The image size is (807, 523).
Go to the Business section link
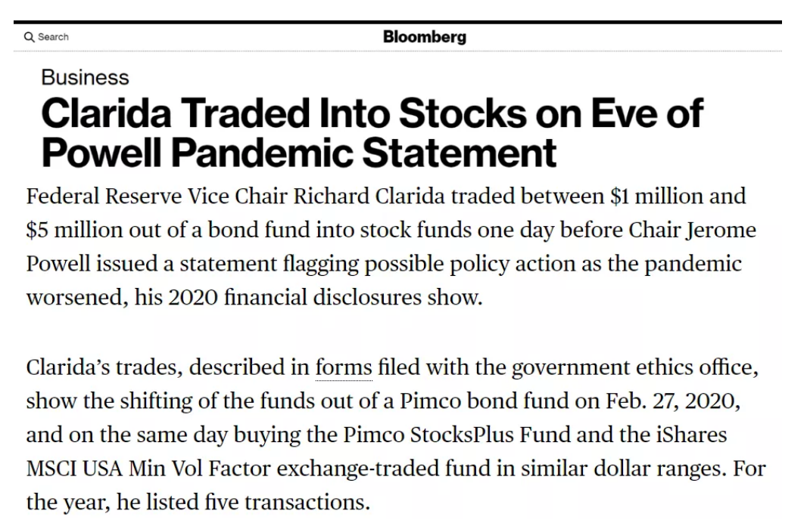coord(85,77)
